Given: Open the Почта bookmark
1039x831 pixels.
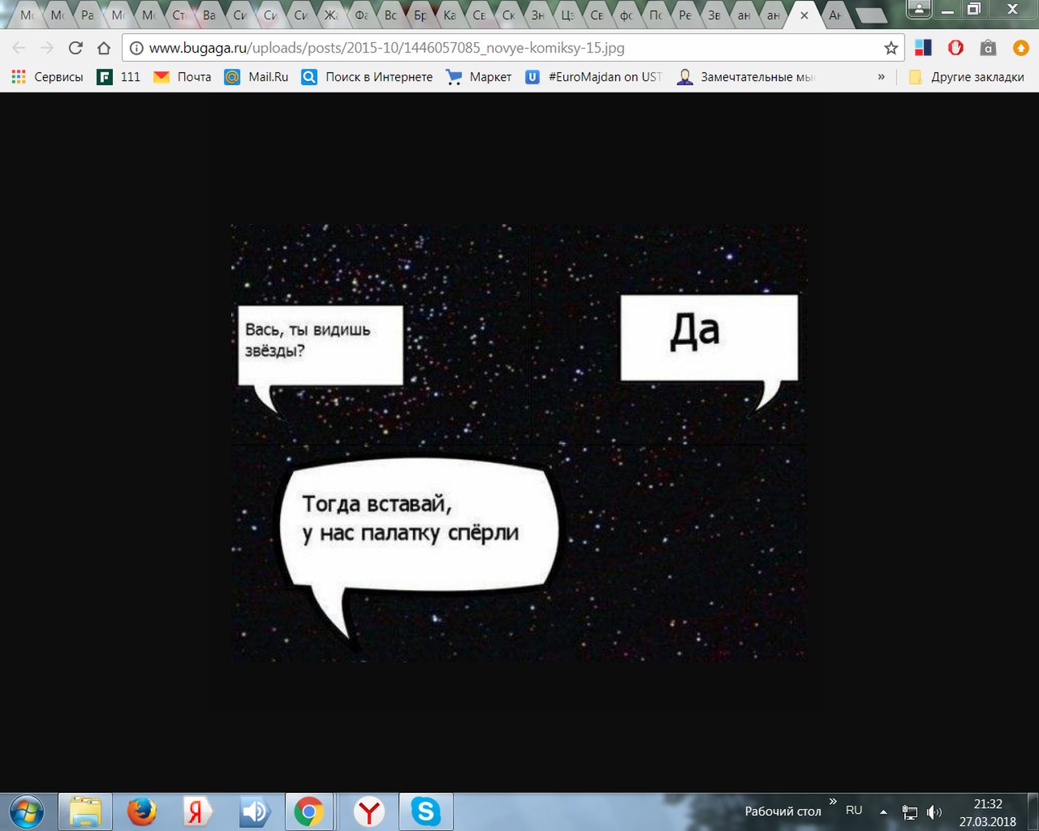Looking at the screenshot, I should click(x=183, y=77).
